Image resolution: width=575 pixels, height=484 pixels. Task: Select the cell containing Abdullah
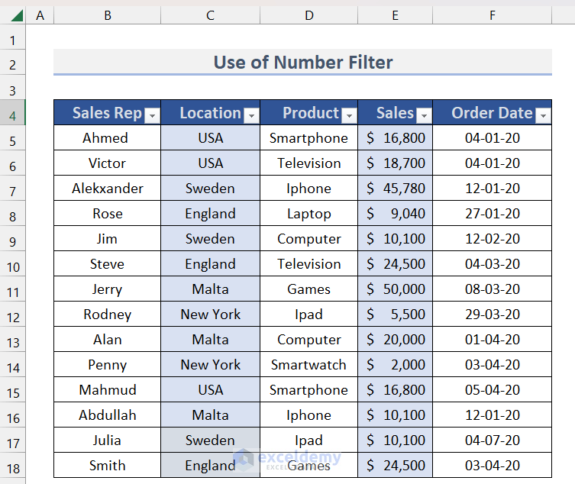click(107, 415)
